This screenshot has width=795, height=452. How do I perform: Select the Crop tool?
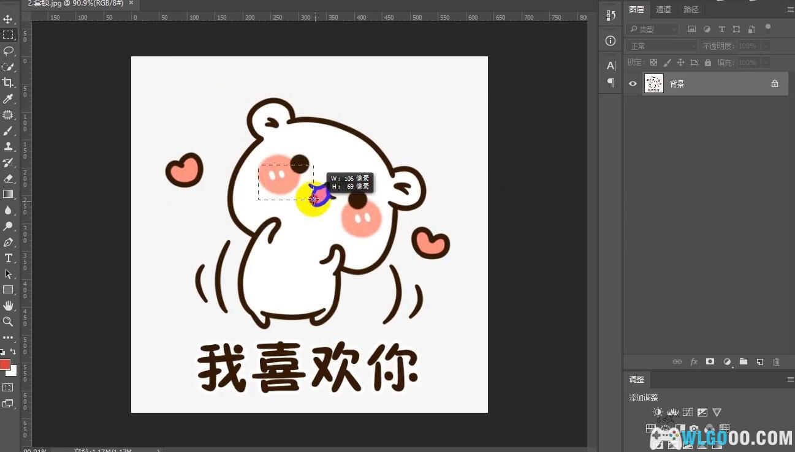coord(8,83)
